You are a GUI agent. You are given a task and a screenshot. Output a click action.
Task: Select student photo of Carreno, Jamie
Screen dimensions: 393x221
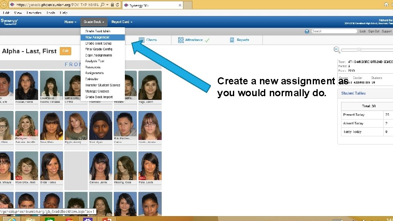101,166
